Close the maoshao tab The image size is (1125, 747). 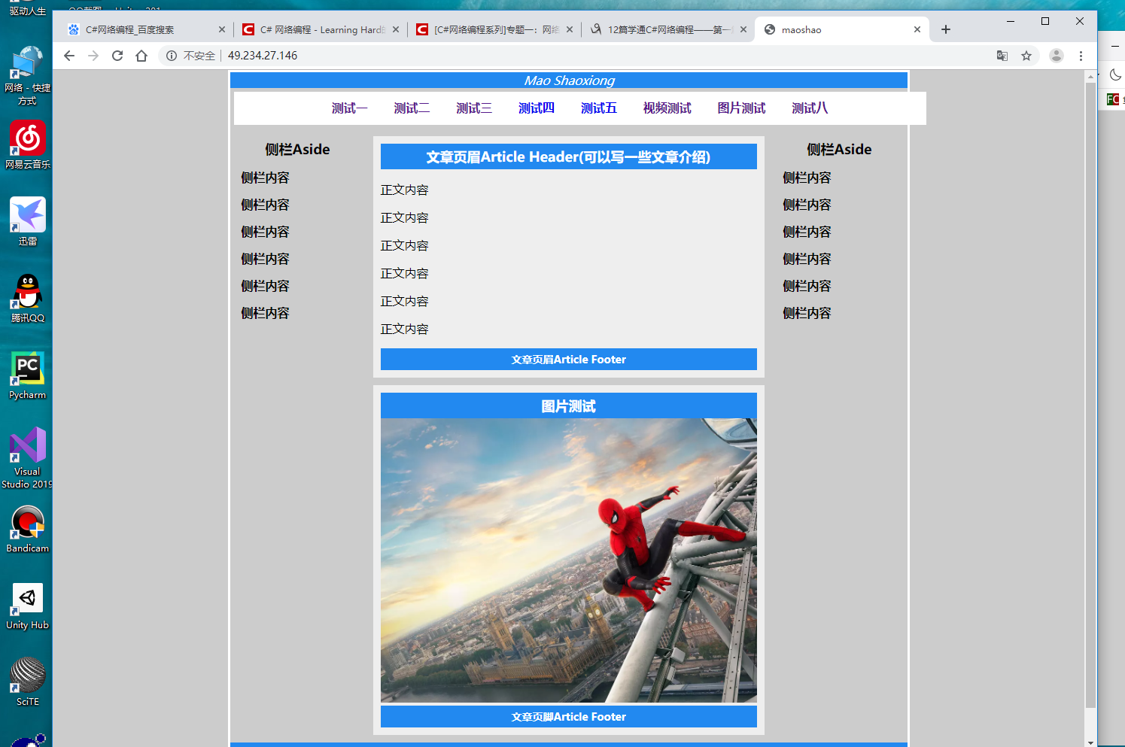pyautogui.click(x=917, y=29)
